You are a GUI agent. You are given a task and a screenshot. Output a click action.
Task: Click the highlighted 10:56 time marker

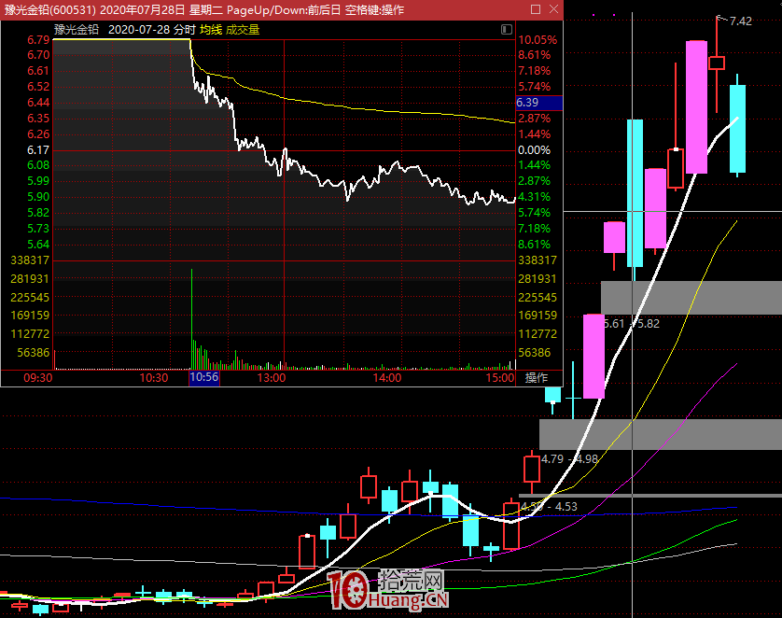click(x=203, y=378)
